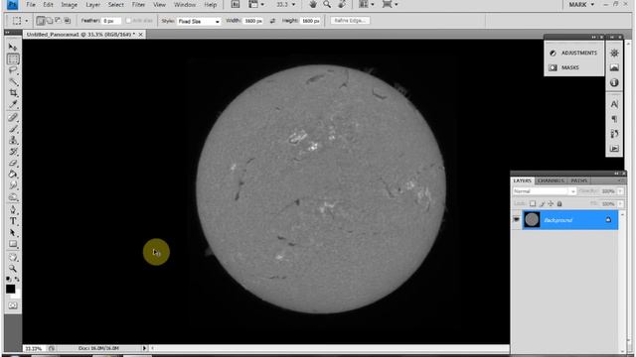The height and width of the screenshot is (357, 636).
Task: Select the Rectangular Marquee tool in toolbox
Action: pos(13,59)
